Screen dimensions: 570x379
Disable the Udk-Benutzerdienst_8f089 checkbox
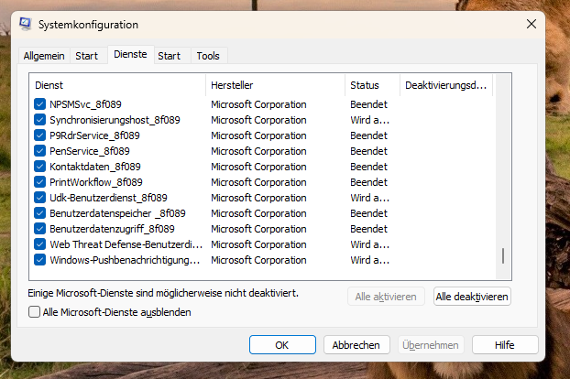tap(40, 198)
